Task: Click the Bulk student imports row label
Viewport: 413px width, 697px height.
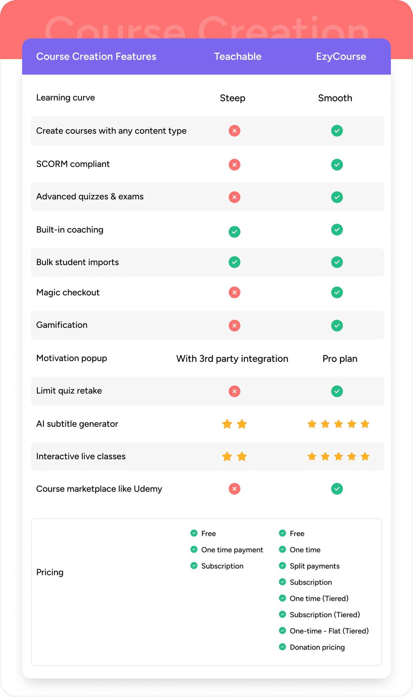Action: [77, 262]
